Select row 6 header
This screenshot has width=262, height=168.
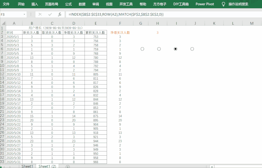(2, 49)
